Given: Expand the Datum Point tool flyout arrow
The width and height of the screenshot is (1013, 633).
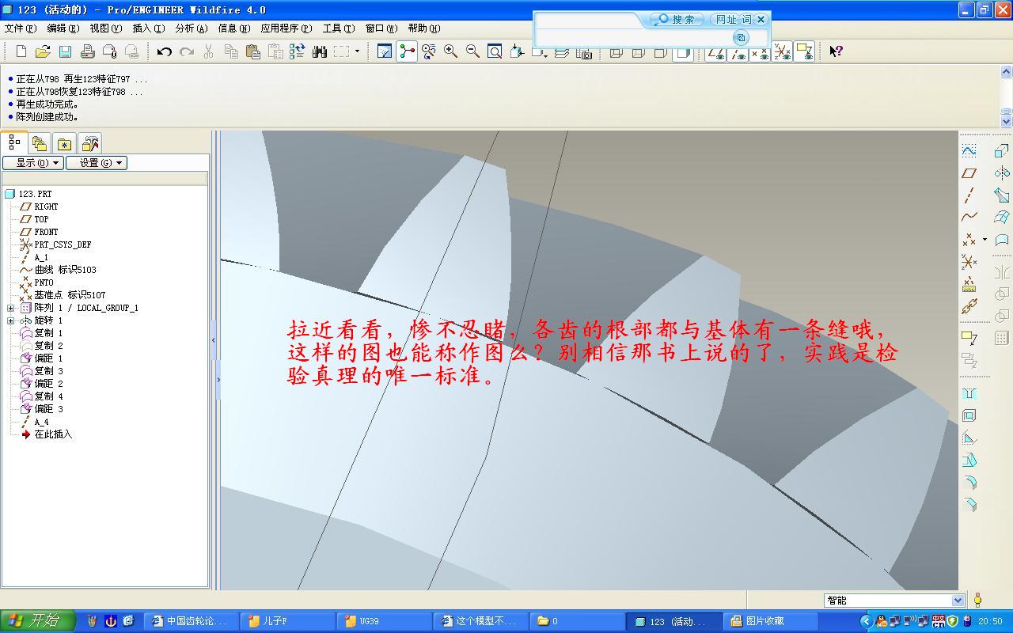Looking at the screenshot, I should pyautogui.click(x=985, y=239).
